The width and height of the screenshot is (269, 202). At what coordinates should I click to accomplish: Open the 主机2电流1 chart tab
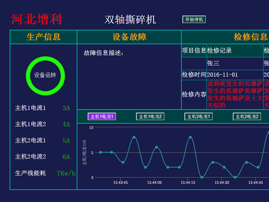[198, 117]
